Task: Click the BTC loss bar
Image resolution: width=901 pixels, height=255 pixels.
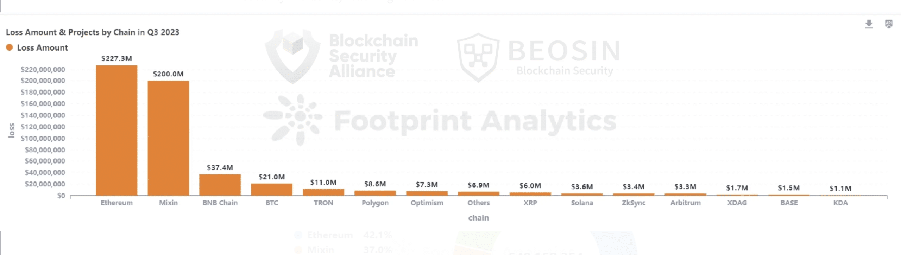Action: click(x=272, y=189)
